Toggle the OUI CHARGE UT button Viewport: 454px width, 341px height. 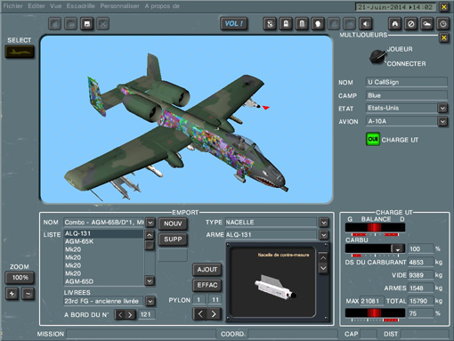click(x=373, y=139)
